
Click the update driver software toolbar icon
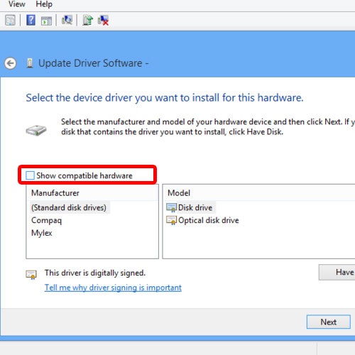pos(87,21)
